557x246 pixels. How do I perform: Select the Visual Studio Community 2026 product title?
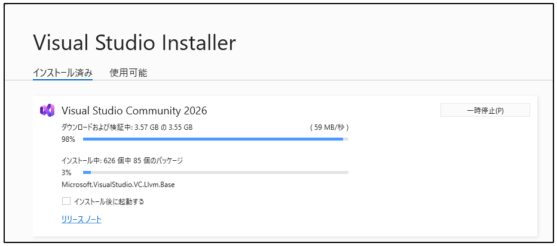click(x=134, y=111)
